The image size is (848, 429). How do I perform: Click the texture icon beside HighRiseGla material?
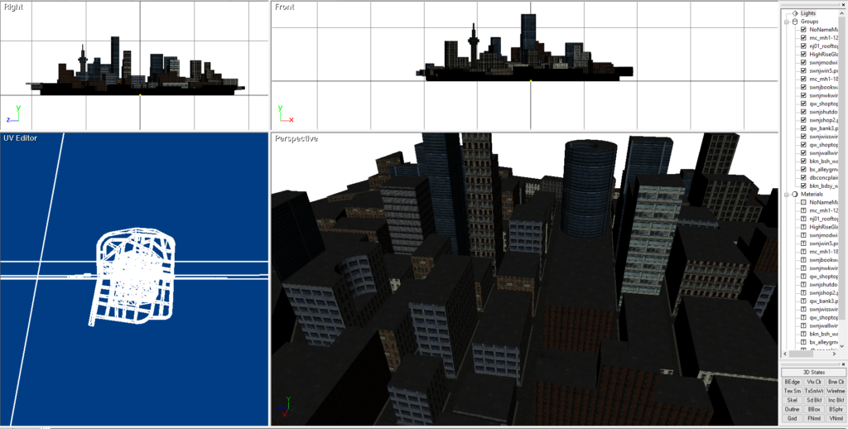pyautogui.click(x=803, y=227)
